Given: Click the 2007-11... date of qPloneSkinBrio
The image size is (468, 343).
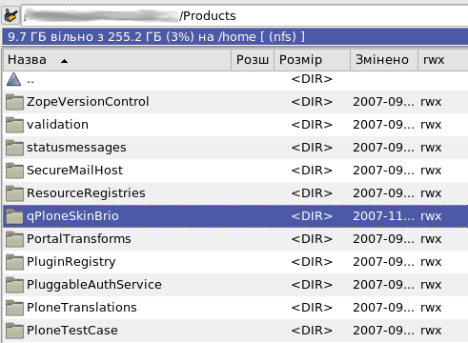Looking at the screenshot, I should [384, 216].
